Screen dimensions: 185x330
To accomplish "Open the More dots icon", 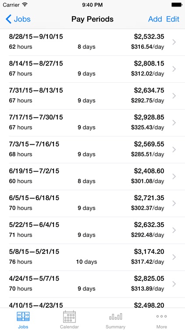I will point(161,316).
